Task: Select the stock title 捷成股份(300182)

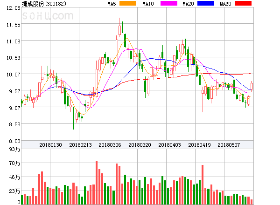Action: [x=44, y=4]
